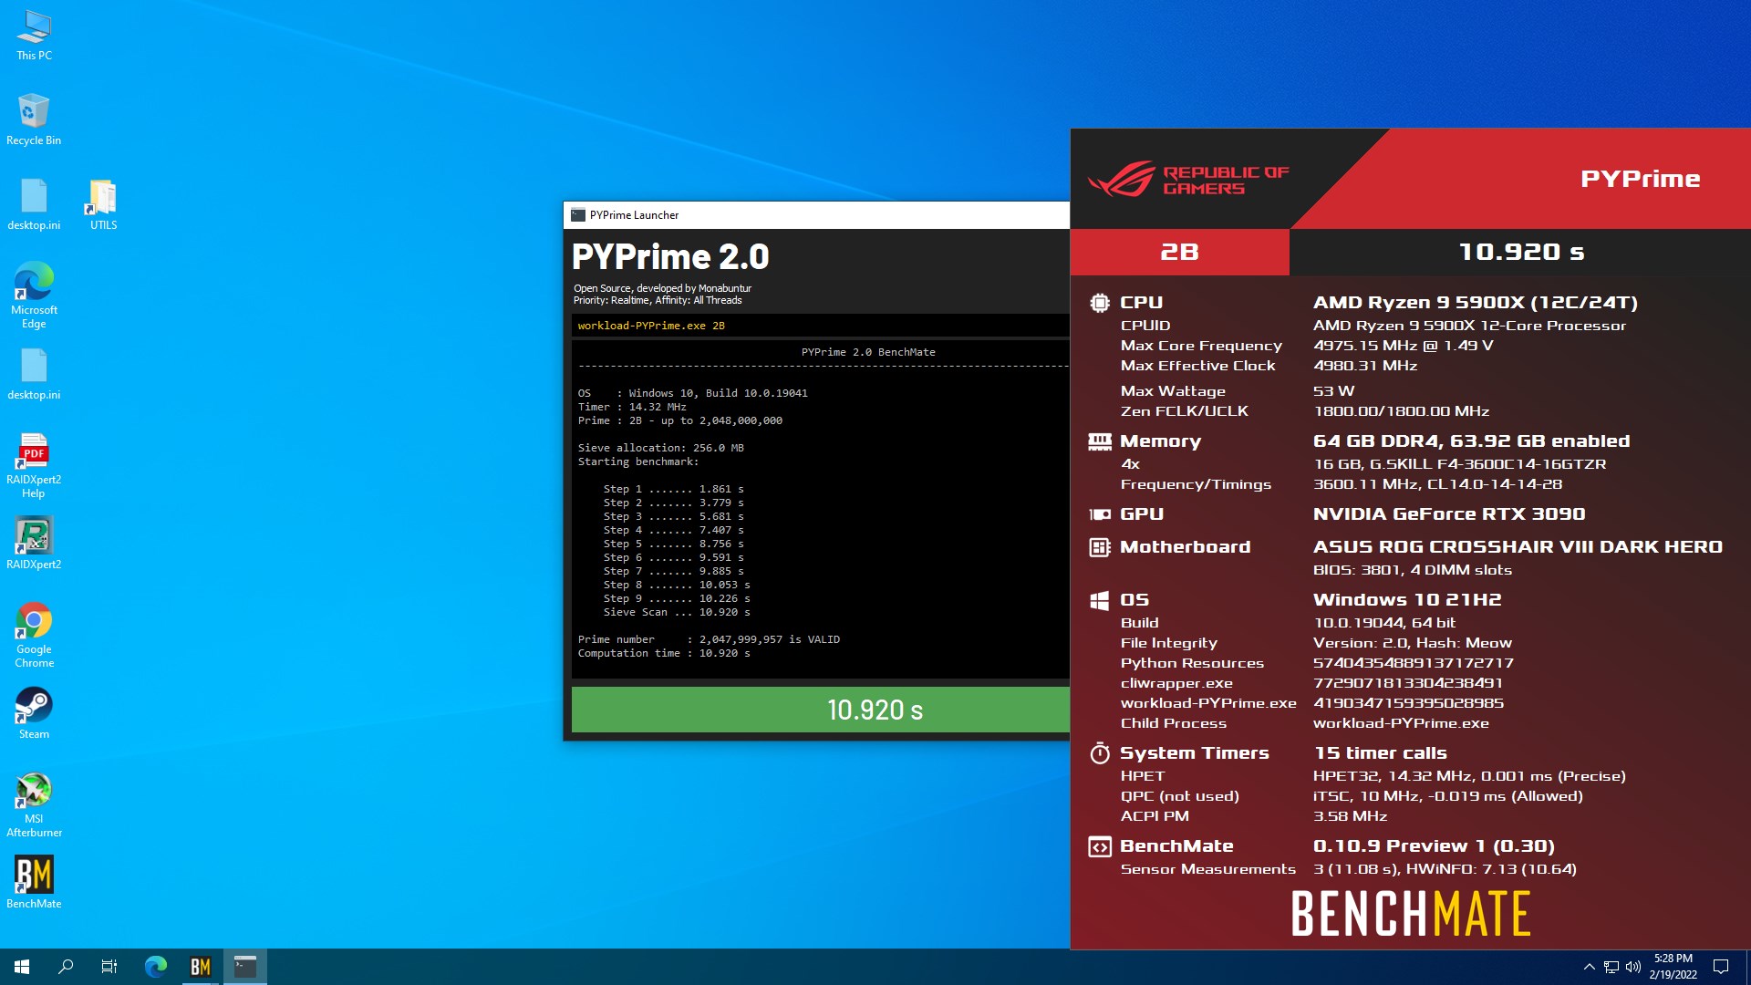Launch Google Chrome from the desktop
Image resolution: width=1751 pixels, height=985 pixels.
click(x=34, y=635)
